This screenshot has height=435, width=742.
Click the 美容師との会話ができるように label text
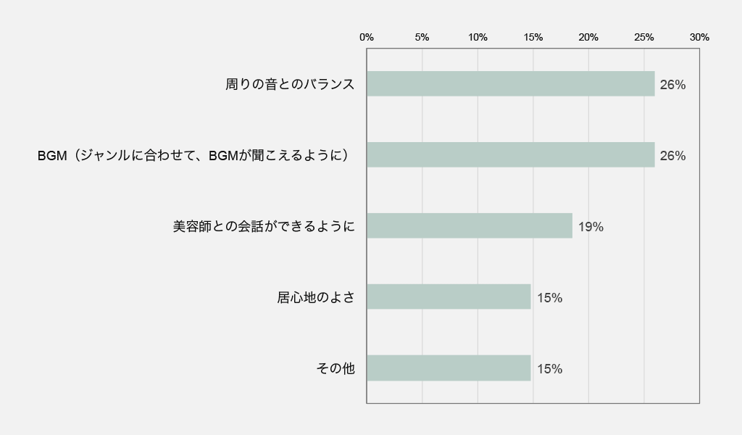click(264, 226)
